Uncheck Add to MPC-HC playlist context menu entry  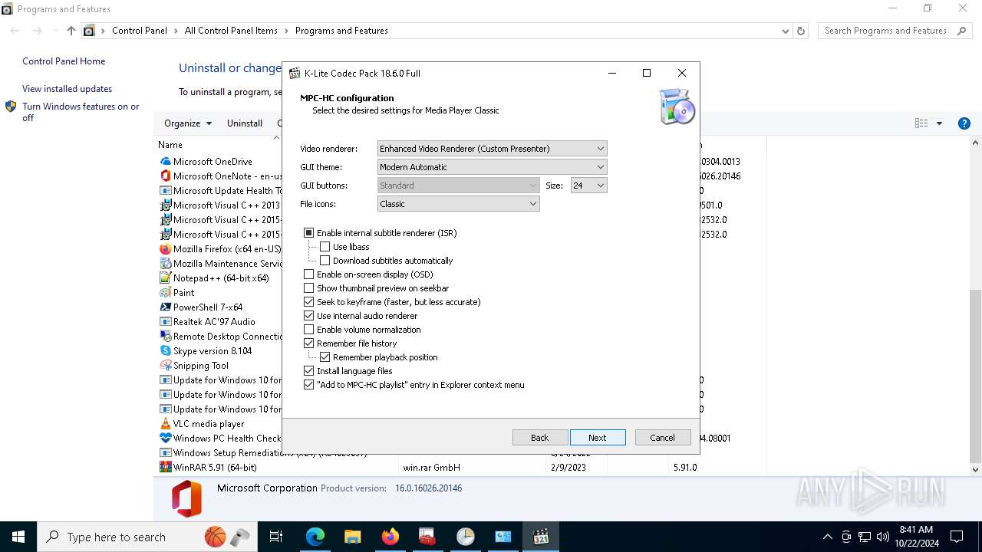pyautogui.click(x=309, y=385)
